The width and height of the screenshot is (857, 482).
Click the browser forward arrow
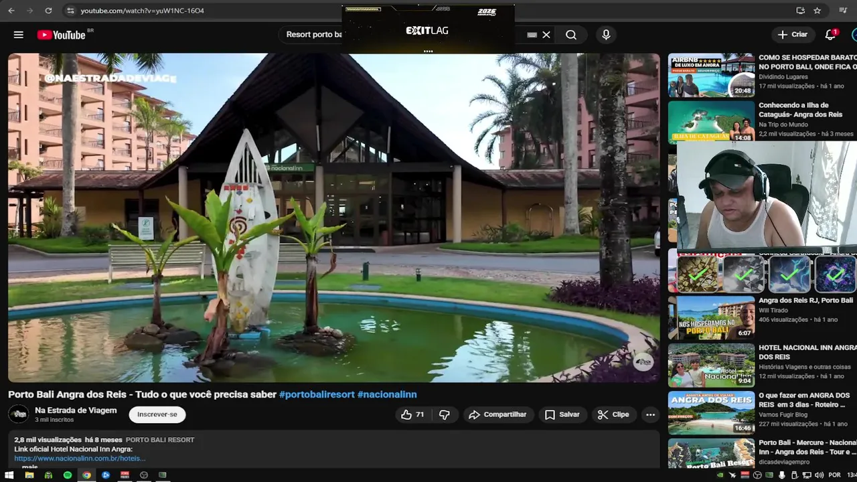coord(29,11)
